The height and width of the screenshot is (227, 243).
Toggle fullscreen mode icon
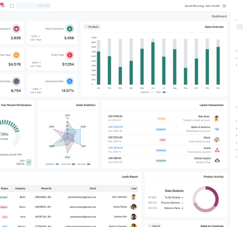(12, 6)
